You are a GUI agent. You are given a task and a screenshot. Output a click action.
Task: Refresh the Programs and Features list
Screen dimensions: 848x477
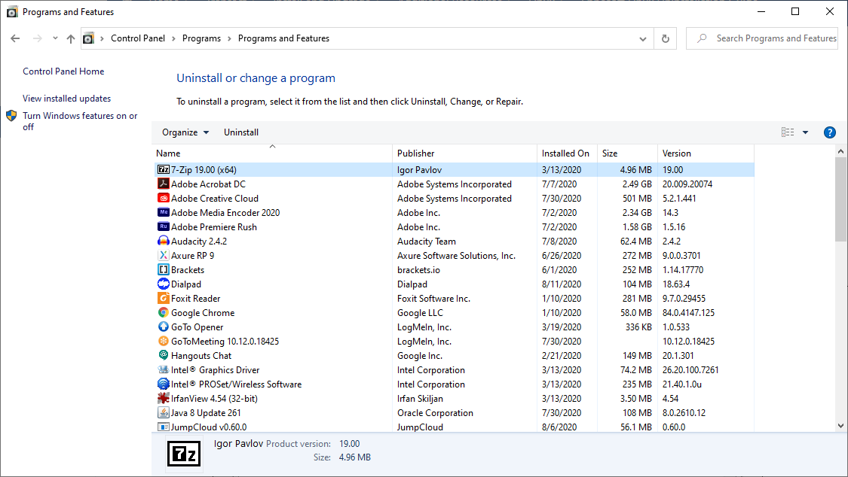point(665,38)
